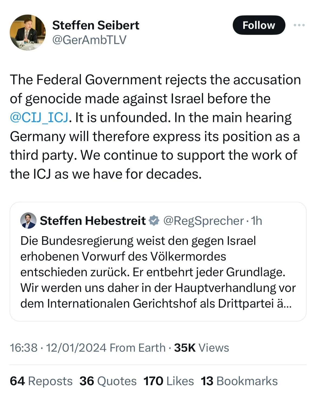Open the @RegSprecher handle in quoted tweet

(203, 221)
